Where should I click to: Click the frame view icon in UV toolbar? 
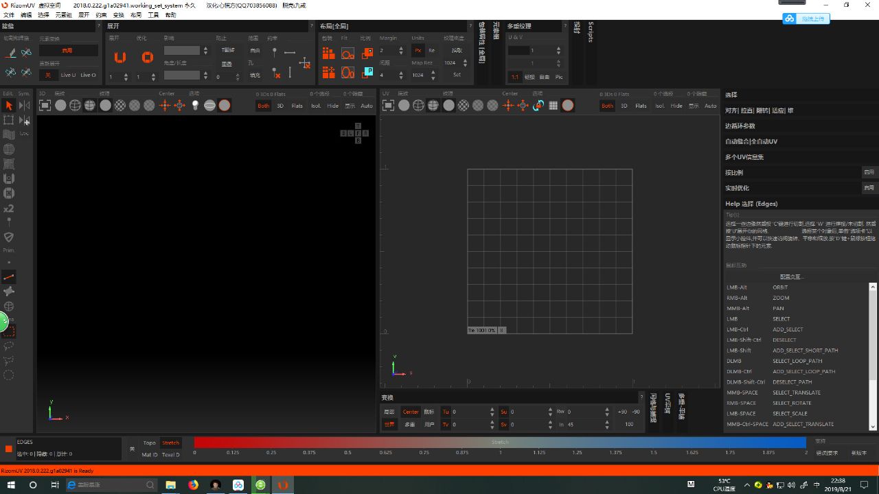388,105
